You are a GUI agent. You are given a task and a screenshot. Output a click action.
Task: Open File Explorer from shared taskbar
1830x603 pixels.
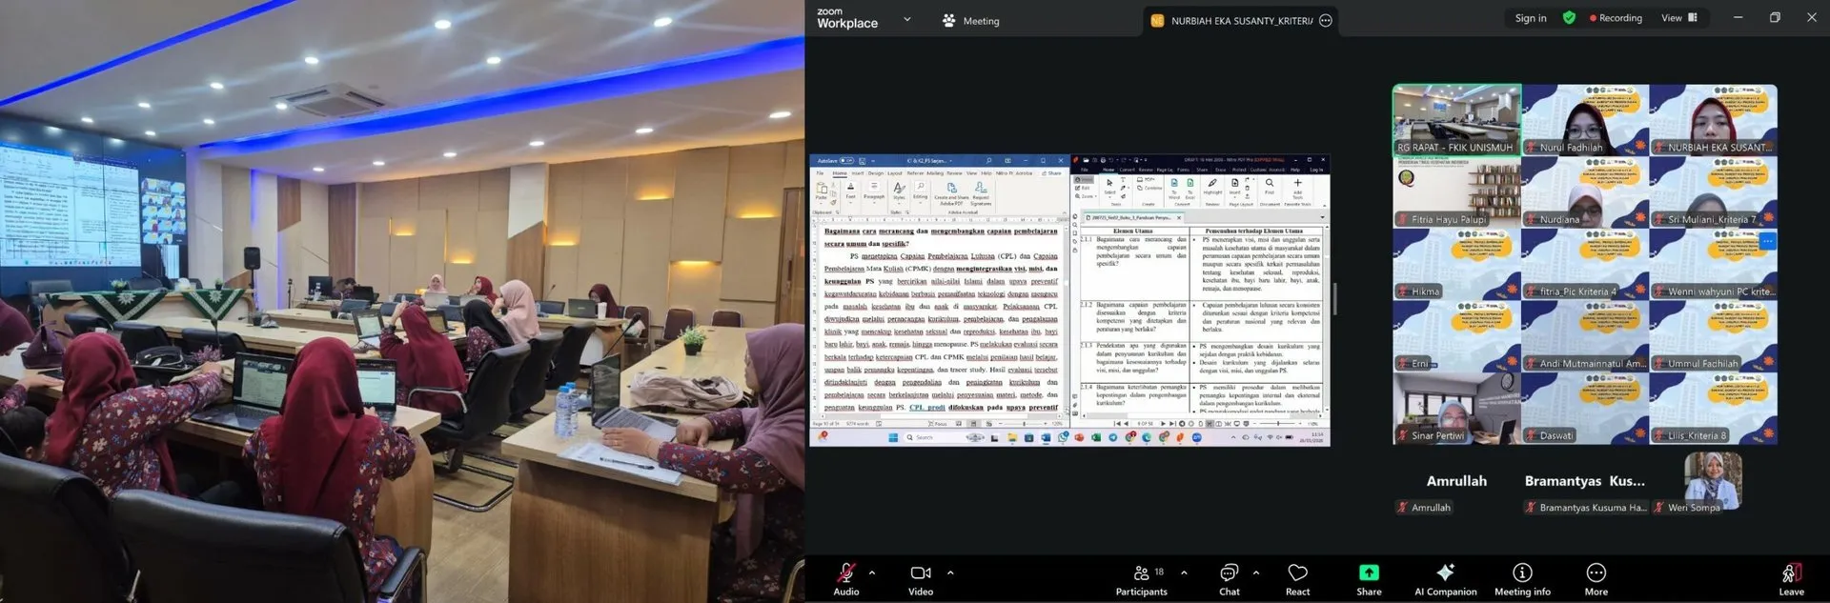coord(1012,437)
